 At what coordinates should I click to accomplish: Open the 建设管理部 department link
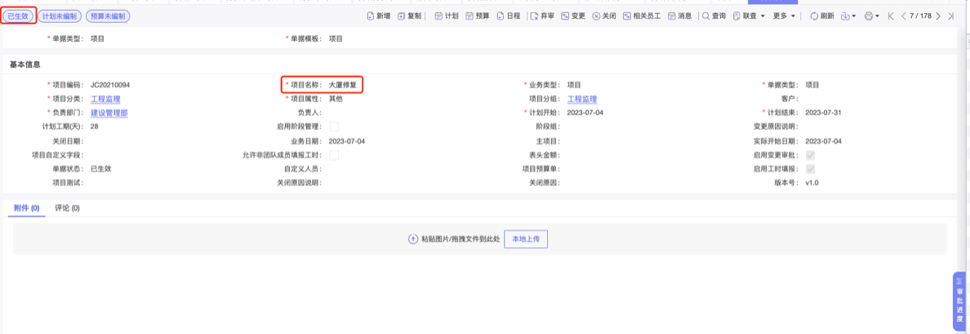click(109, 113)
